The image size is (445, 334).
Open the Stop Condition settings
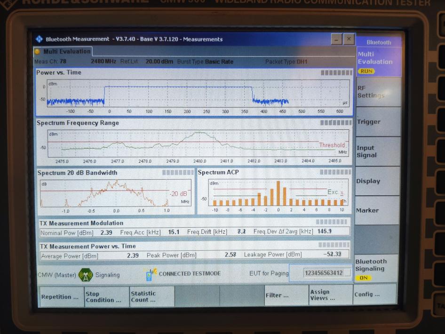click(107, 296)
